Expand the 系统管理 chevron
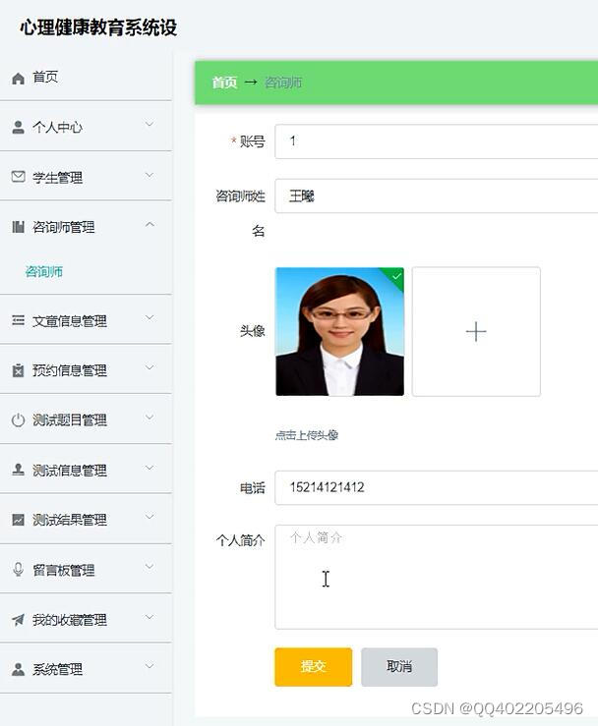This screenshot has width=598, height=726. point(149,666)
